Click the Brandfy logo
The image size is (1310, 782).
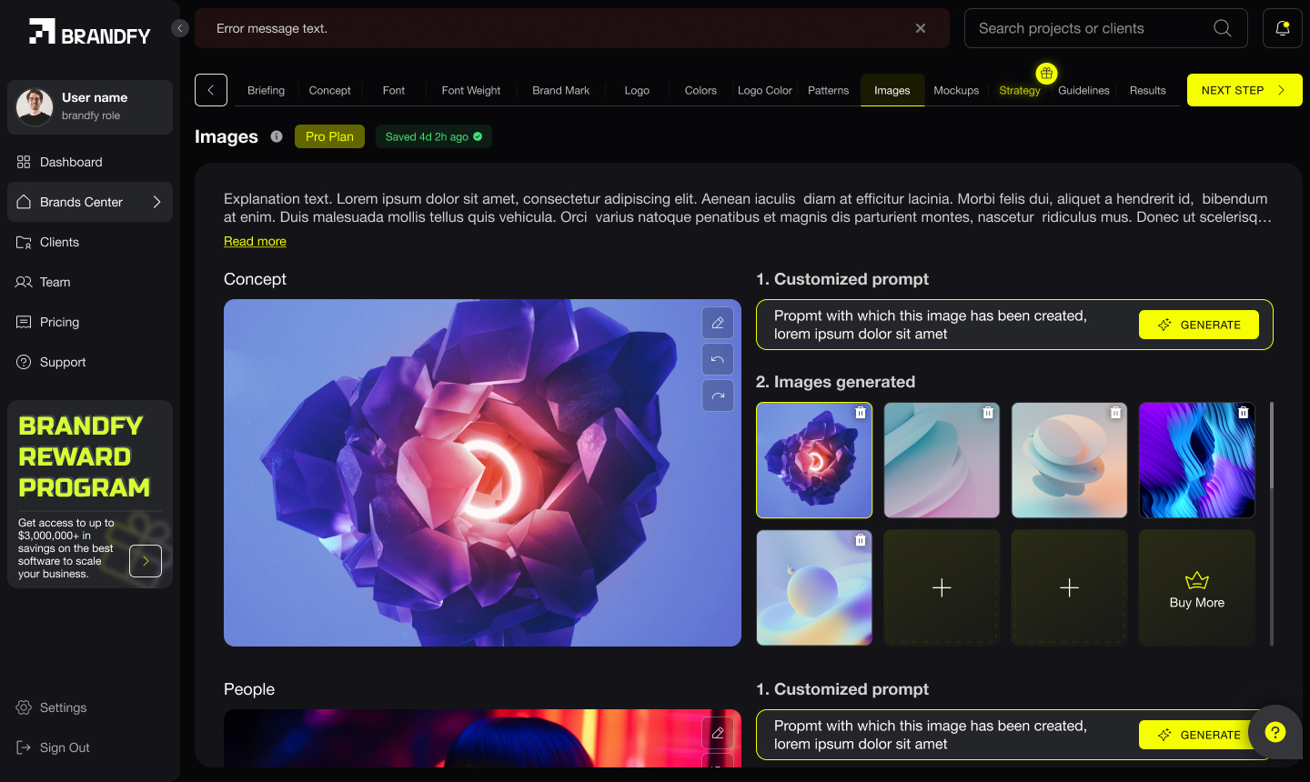point(89,32)
